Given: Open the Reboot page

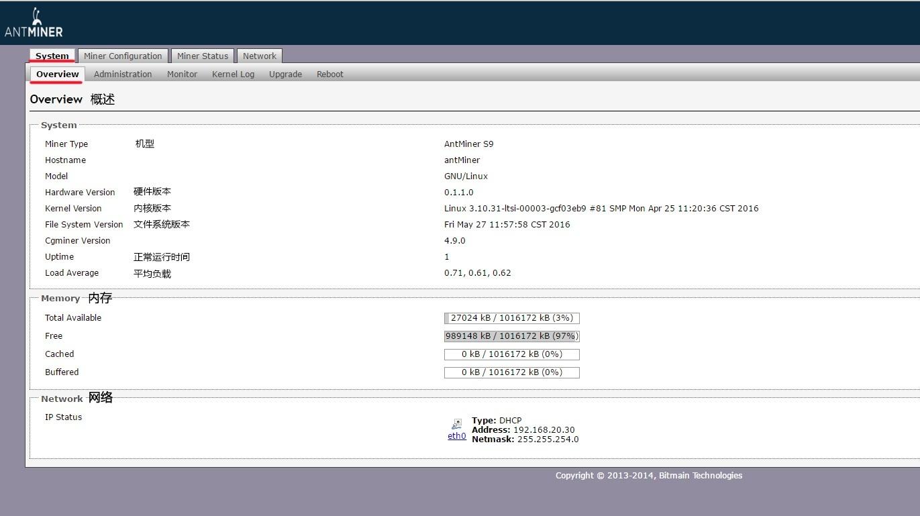Looking at the screenshot, I should [x=329, y=74].
